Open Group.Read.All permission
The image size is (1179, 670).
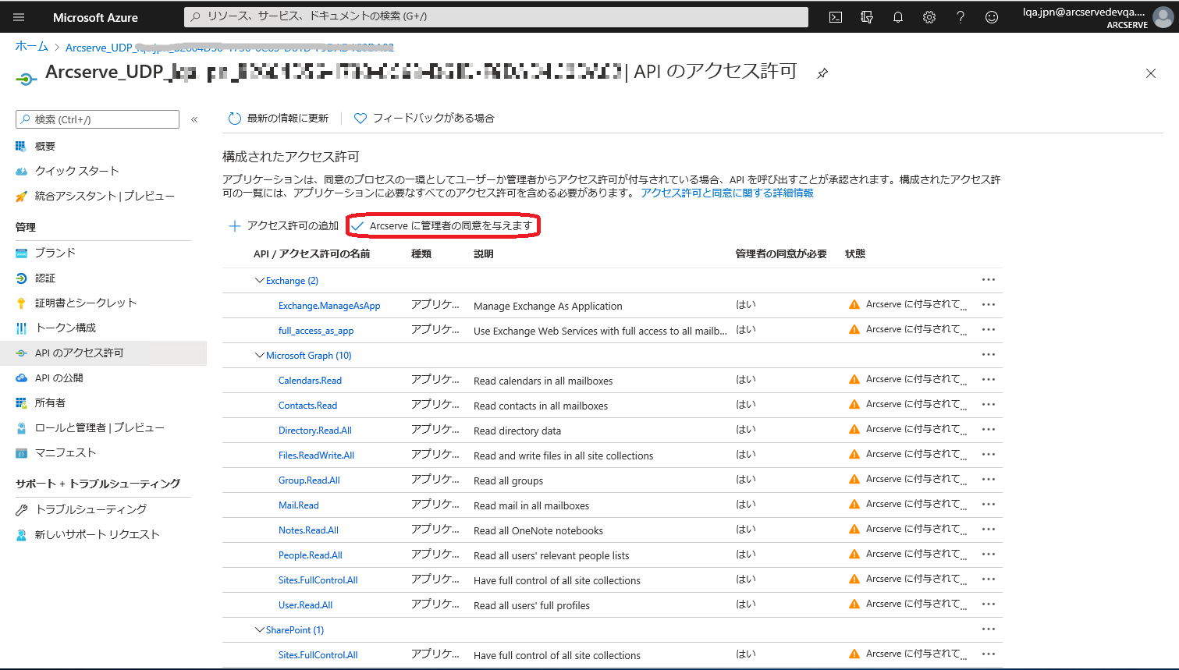[309, 480]
